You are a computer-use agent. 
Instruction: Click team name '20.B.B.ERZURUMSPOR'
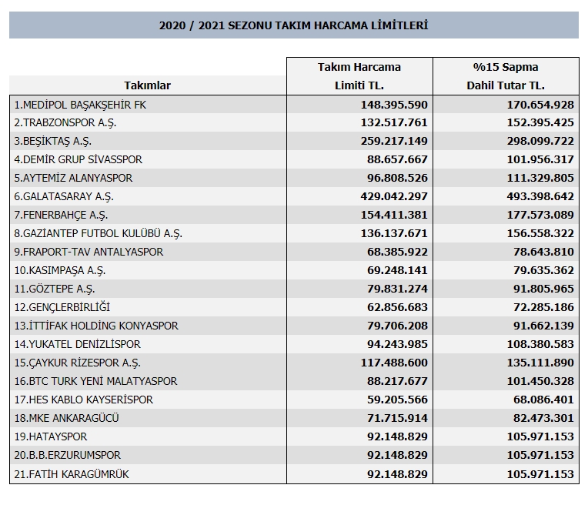click(68, 455)
